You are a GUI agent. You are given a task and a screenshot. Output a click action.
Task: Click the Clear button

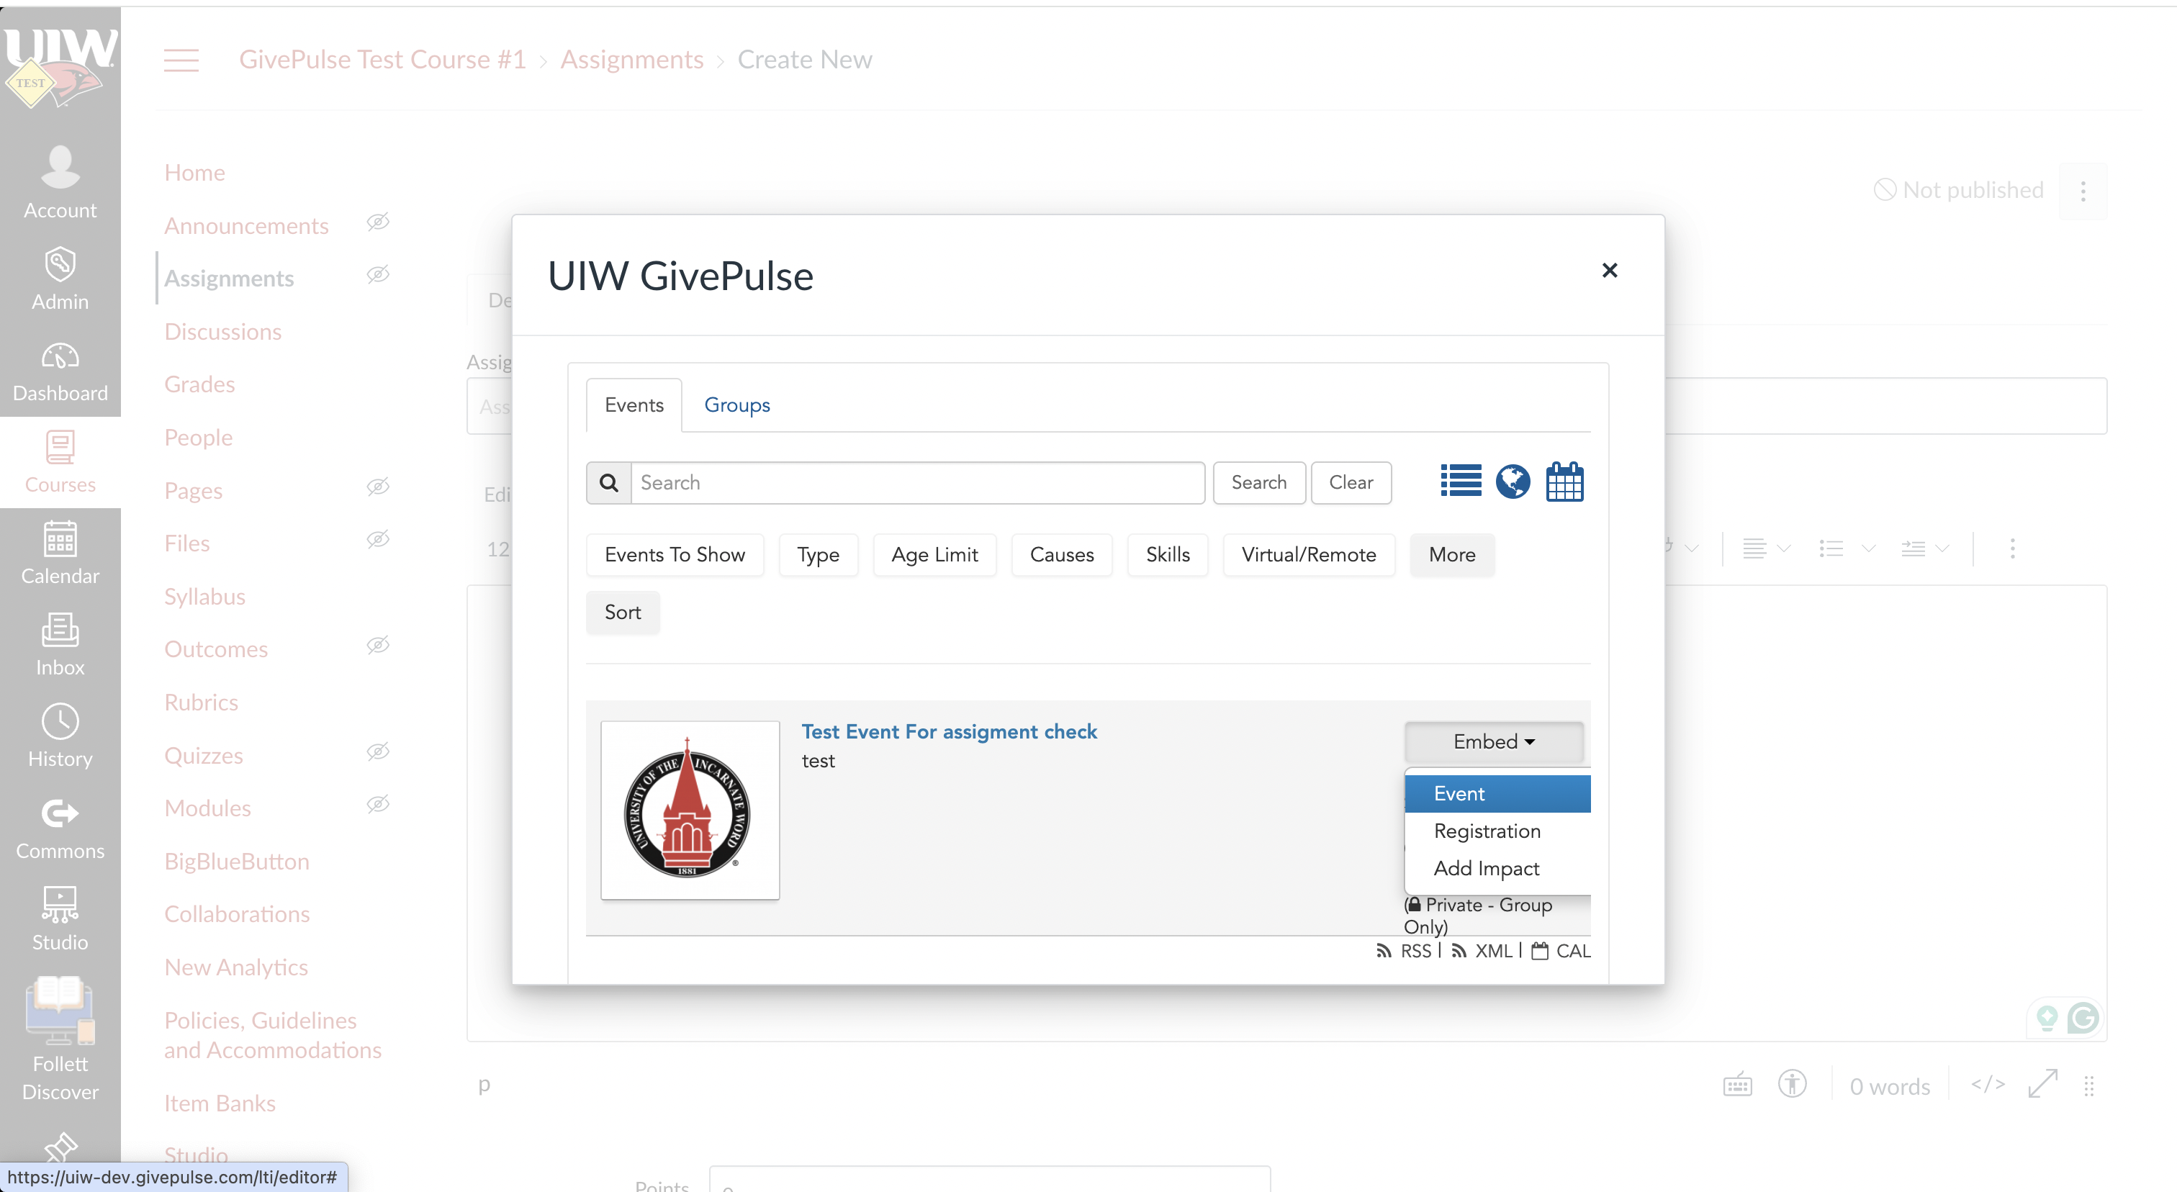pos(1351,482)
